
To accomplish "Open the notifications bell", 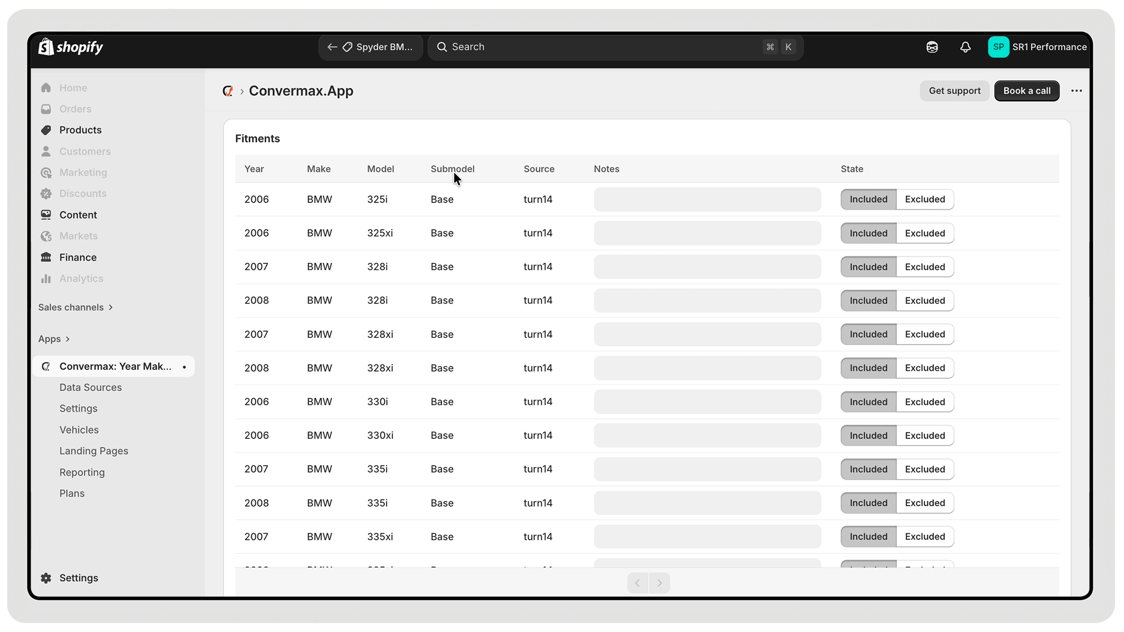I will point(965,47).
